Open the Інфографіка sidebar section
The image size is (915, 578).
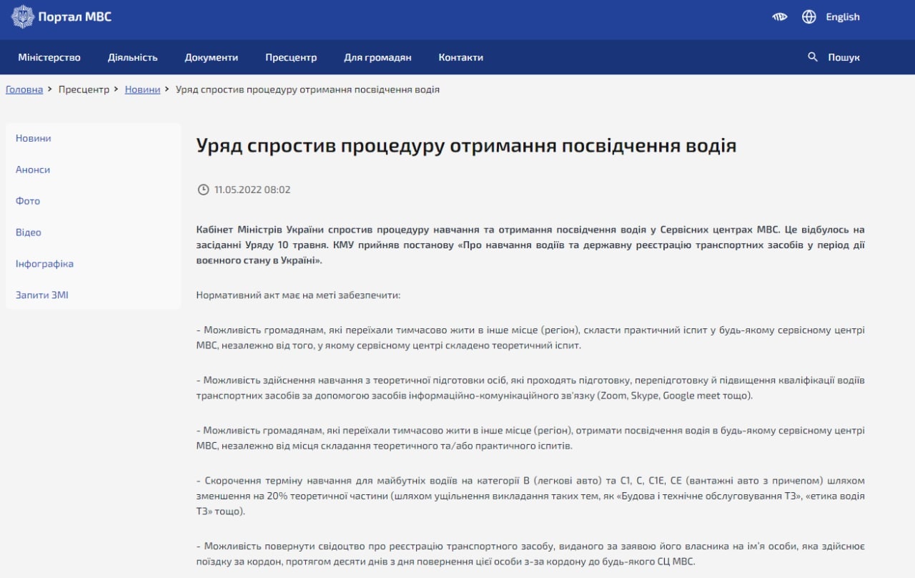(44, 264)
